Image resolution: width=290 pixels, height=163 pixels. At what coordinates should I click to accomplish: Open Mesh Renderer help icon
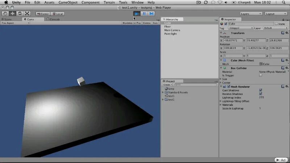283,87
